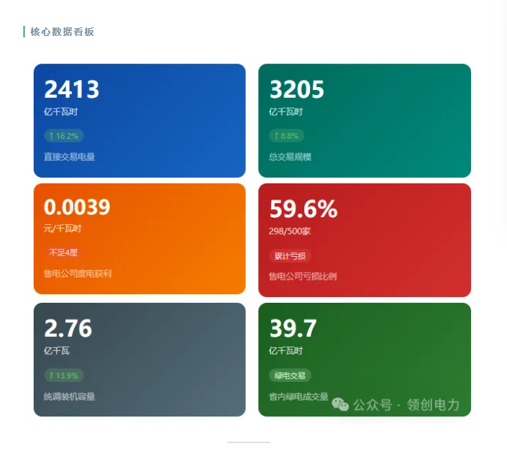Click the 亿千瓦时 unit under 2413

61,112
